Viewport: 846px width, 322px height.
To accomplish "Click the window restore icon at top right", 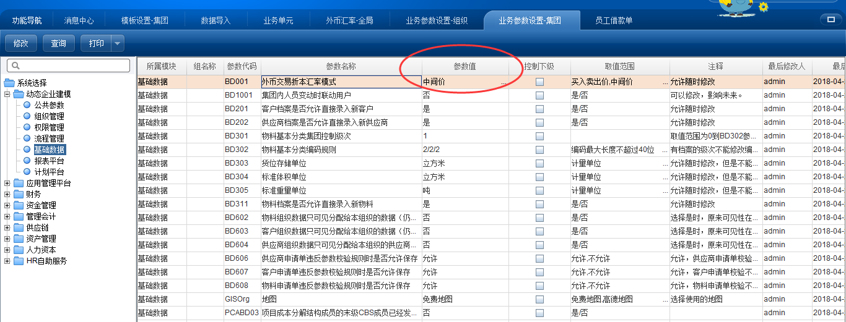I will (x=831, y=20).
